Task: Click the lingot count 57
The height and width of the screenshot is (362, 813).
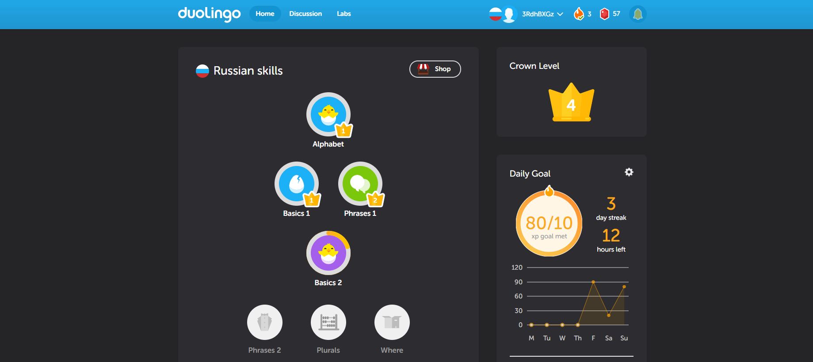Action: [x=616, y=14]
